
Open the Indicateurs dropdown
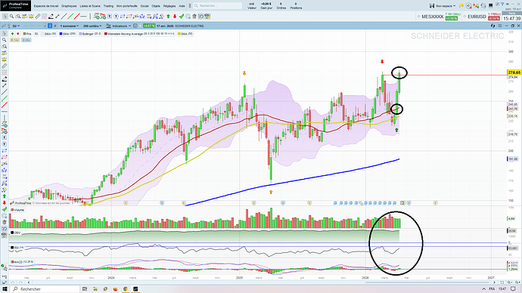[118, 26]
